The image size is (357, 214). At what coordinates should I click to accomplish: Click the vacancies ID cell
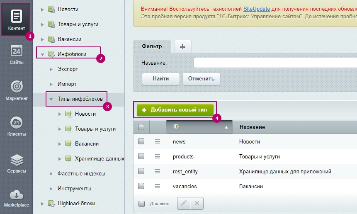[x=185, y=187]
